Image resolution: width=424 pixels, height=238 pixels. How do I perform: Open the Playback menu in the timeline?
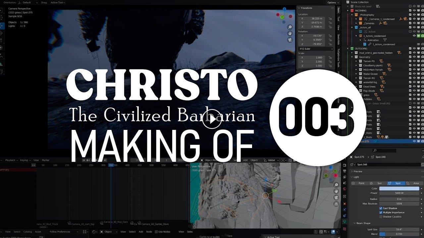click(11, 160)
